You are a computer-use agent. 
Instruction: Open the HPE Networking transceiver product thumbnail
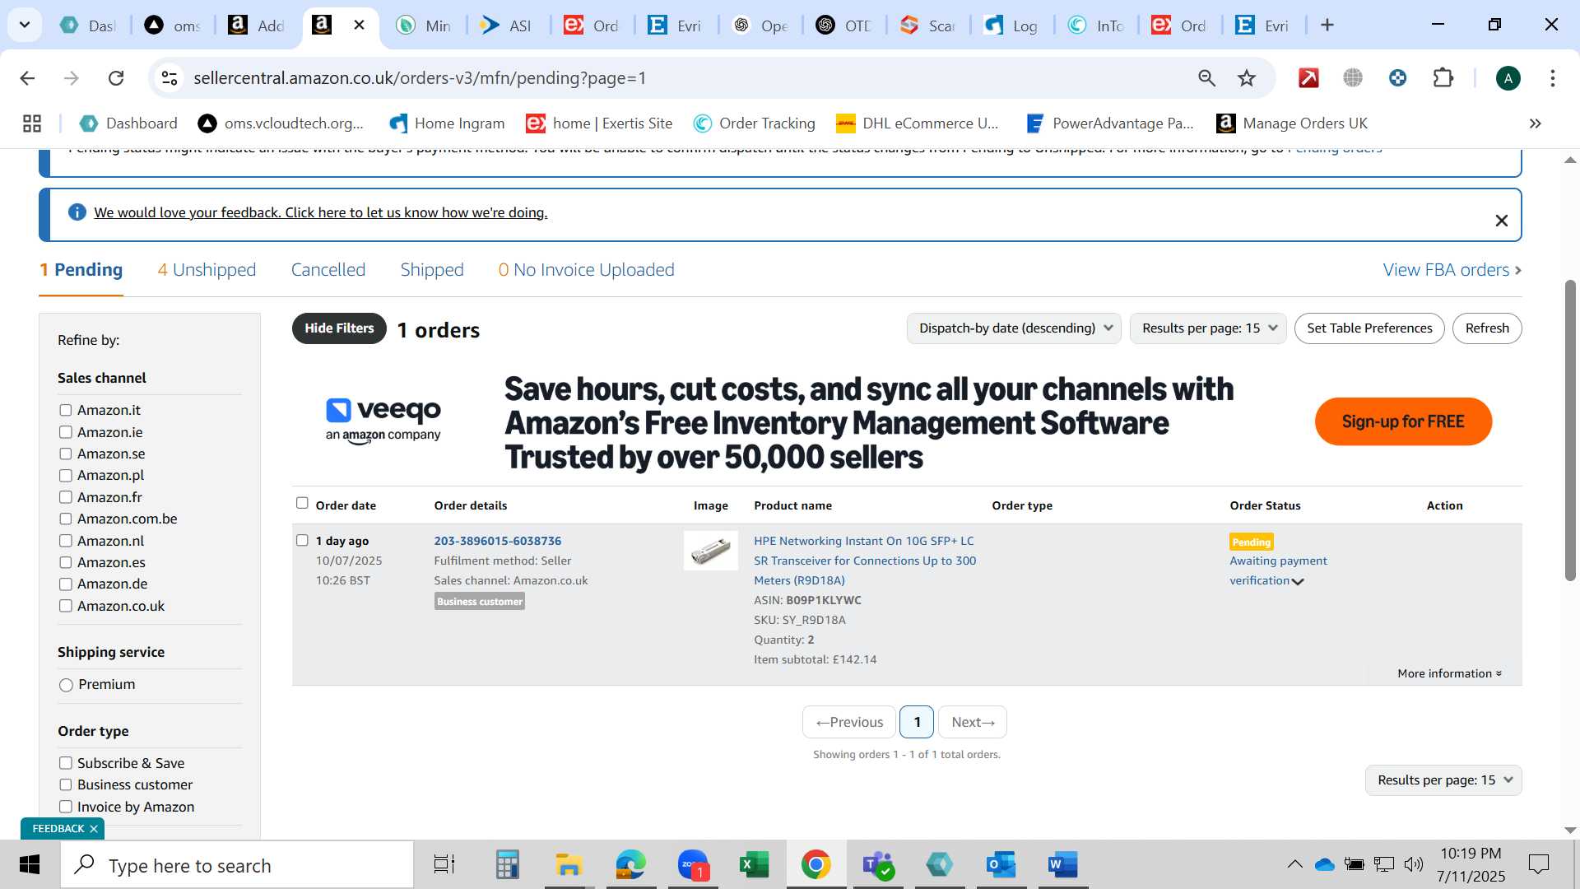[x=711, y=551]
